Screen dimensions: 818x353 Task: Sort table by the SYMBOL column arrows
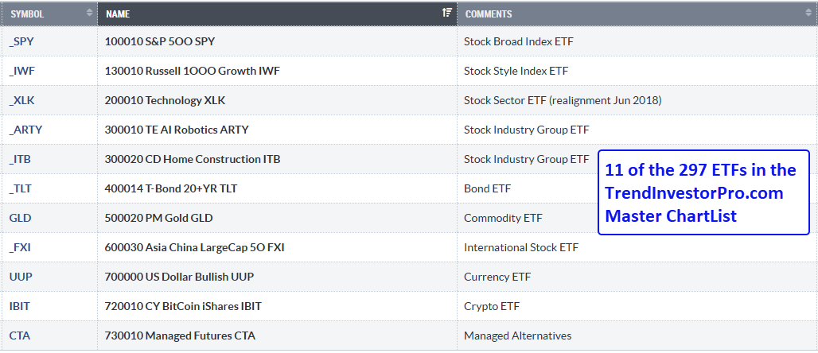[x=90, y=13]
